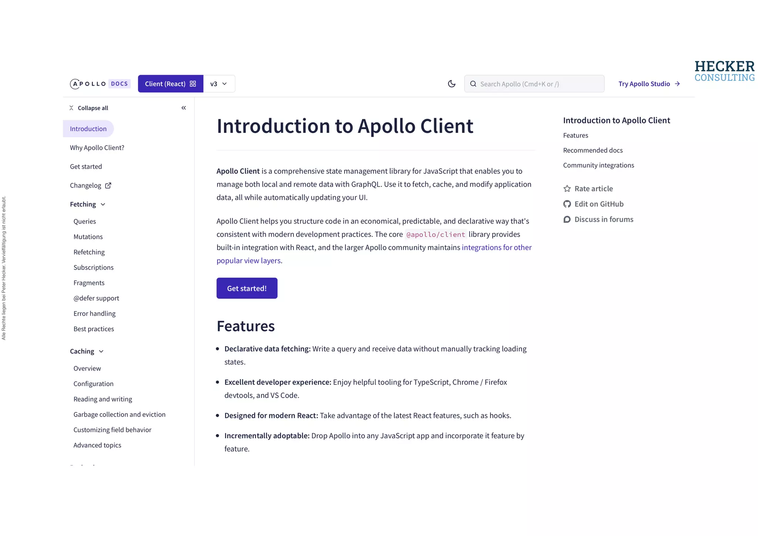The image size is (758, 536).
Task: Click the grid icon in Client (React) button
Action: click(193, 84)
